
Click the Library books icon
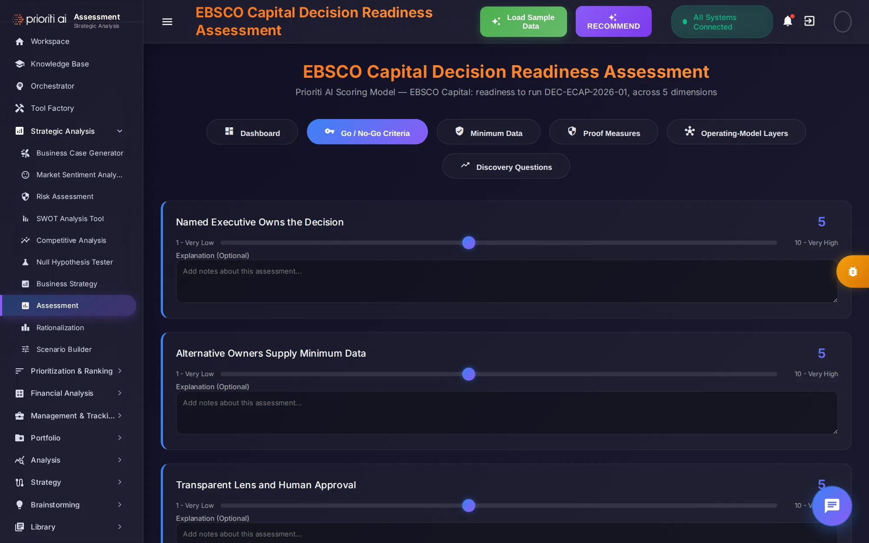point(20,527)
